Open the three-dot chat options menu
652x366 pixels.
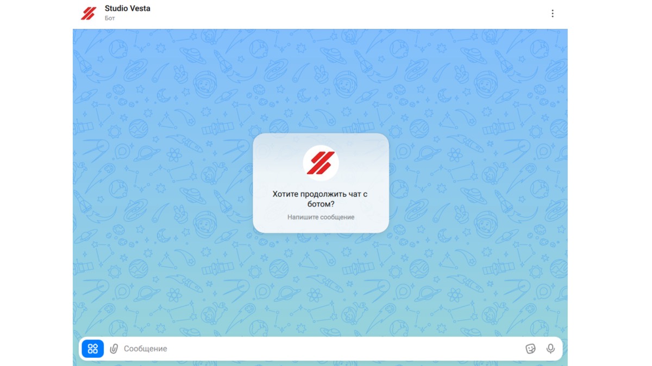click(x=553, y=14)
